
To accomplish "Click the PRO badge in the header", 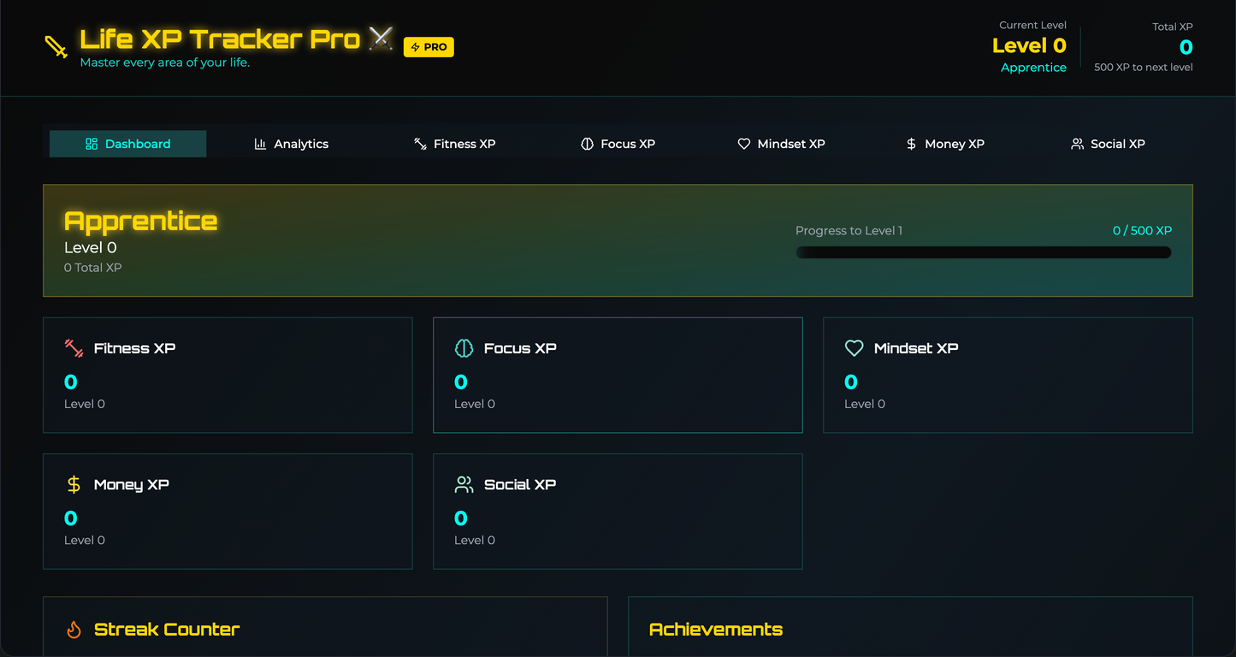I will click(x=429, y=47).
